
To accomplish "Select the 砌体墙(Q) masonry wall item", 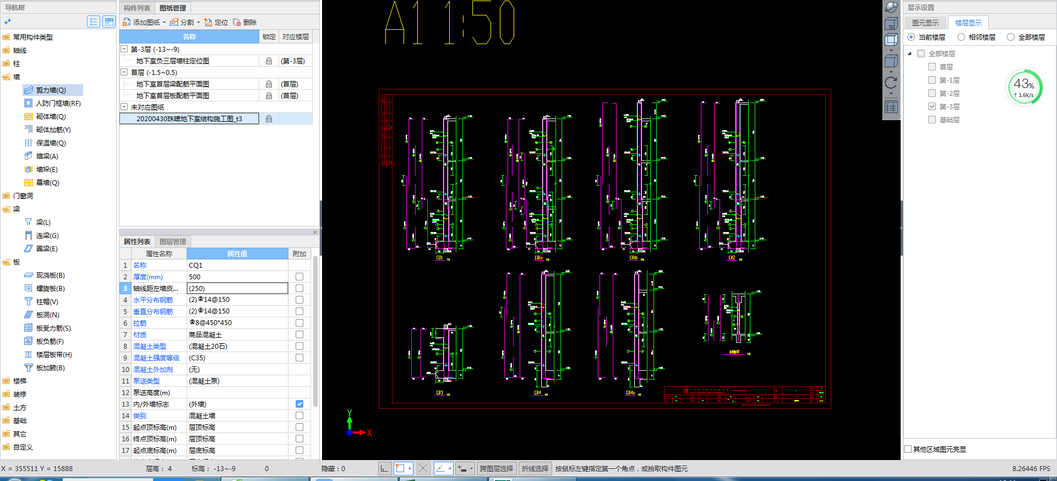I will [45, 116].
